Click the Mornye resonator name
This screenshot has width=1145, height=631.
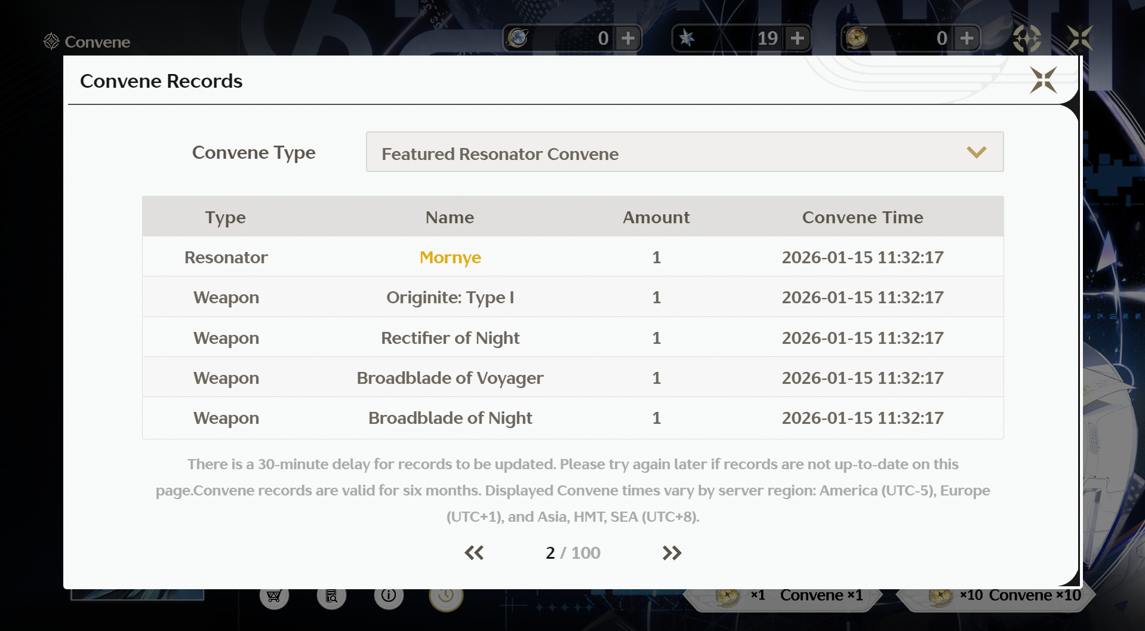[x=450, y=257]
